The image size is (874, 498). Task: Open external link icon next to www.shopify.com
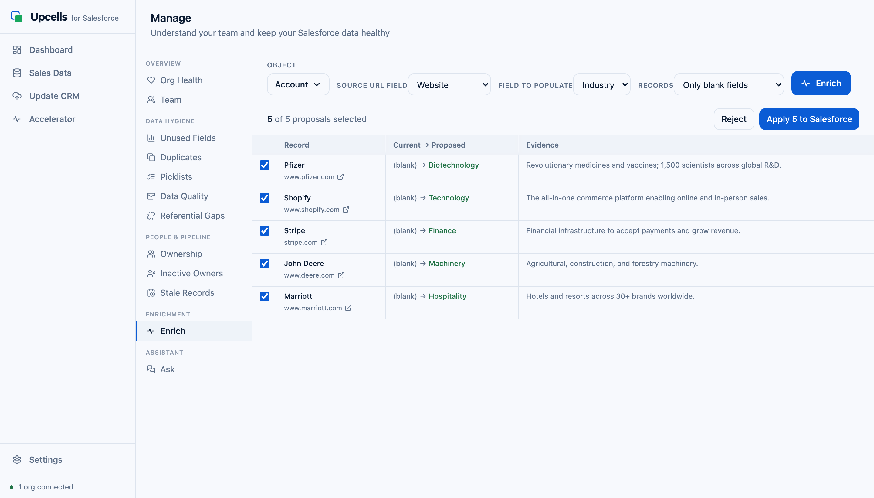[x=346, y=210]
